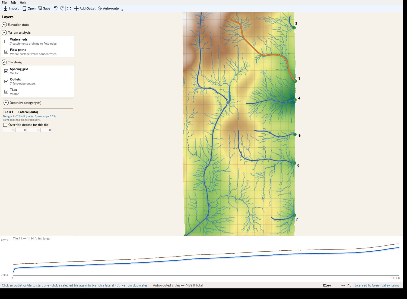Click 'Licensed to Green Valley Farms' link
Screen dimensions: 407x299
[x=377, y=285]
